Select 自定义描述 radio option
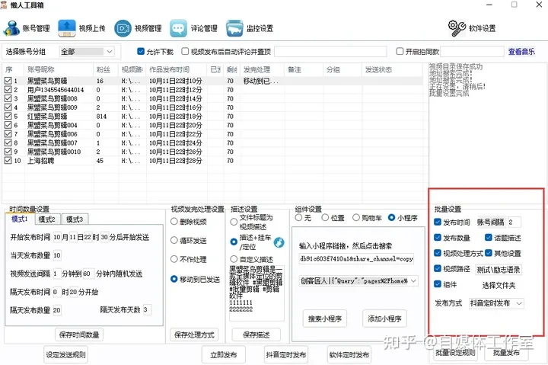Screen dimensions: 548x365 pos(234,259)
